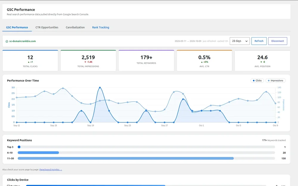Screen dimensions: 298x186
Task: Go to the Rank Tracking tab
Action: 100,27
